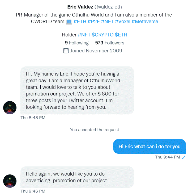Select the message offering $ 800 for posts

pyautogui.click(x=77, y=90)
